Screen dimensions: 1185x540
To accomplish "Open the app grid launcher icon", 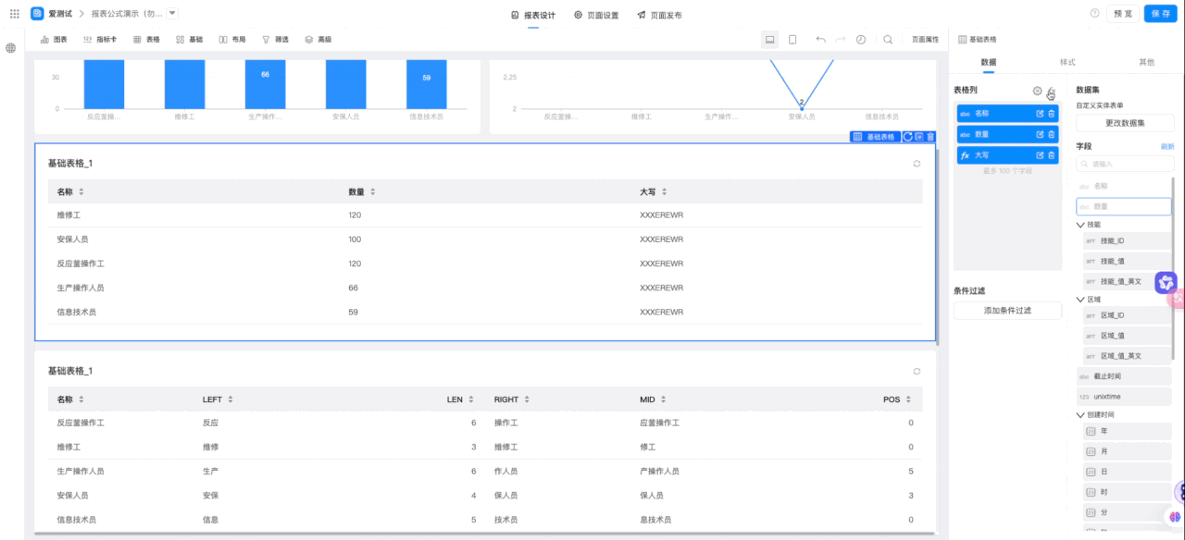I will (x=14, y=14).
